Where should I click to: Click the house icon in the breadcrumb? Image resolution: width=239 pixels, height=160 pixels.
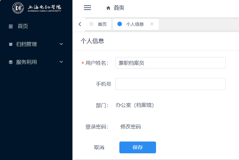pos(108,8)
